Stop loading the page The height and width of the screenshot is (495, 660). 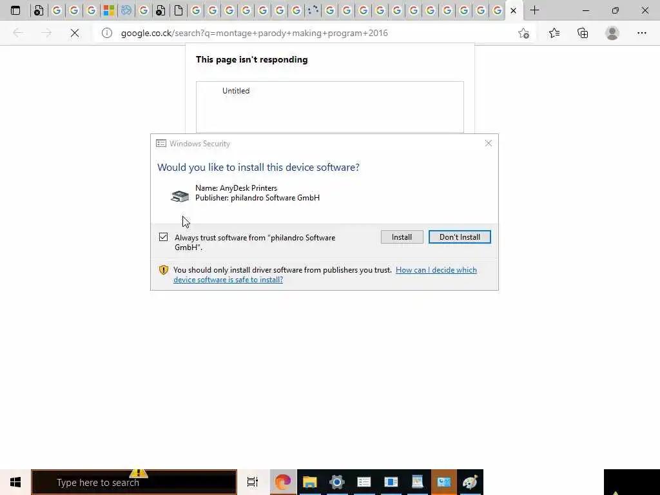click(x=75, y=33)
